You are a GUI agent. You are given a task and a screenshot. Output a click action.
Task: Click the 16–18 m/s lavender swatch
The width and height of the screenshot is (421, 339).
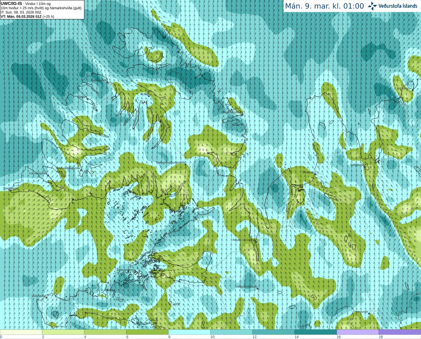(358, 332)
